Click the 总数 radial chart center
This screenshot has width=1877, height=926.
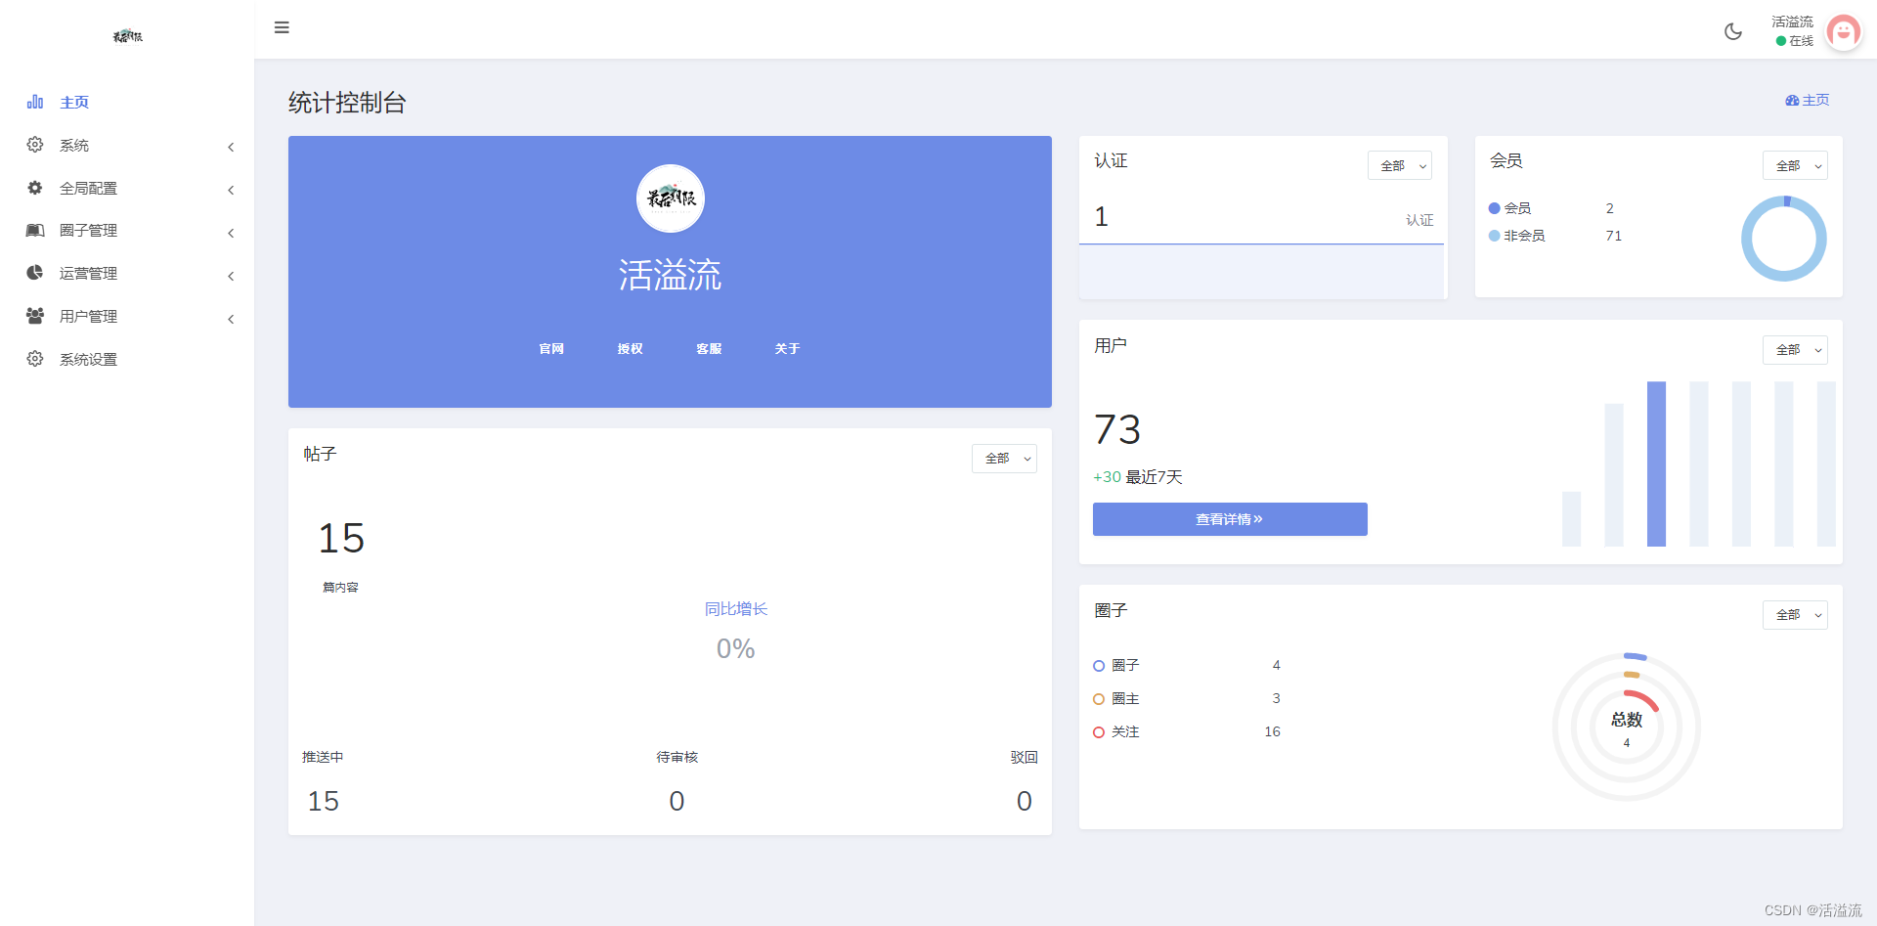point(1627,728)
